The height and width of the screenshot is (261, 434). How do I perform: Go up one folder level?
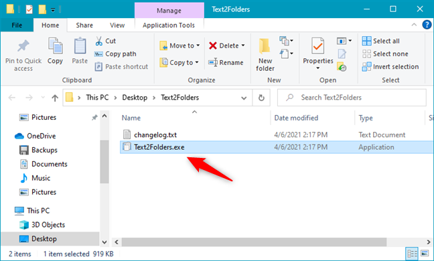click(x=55, y=98)
